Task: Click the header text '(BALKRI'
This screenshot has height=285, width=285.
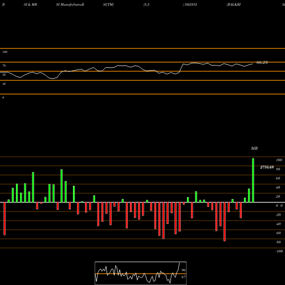Action: click(234, 5)
